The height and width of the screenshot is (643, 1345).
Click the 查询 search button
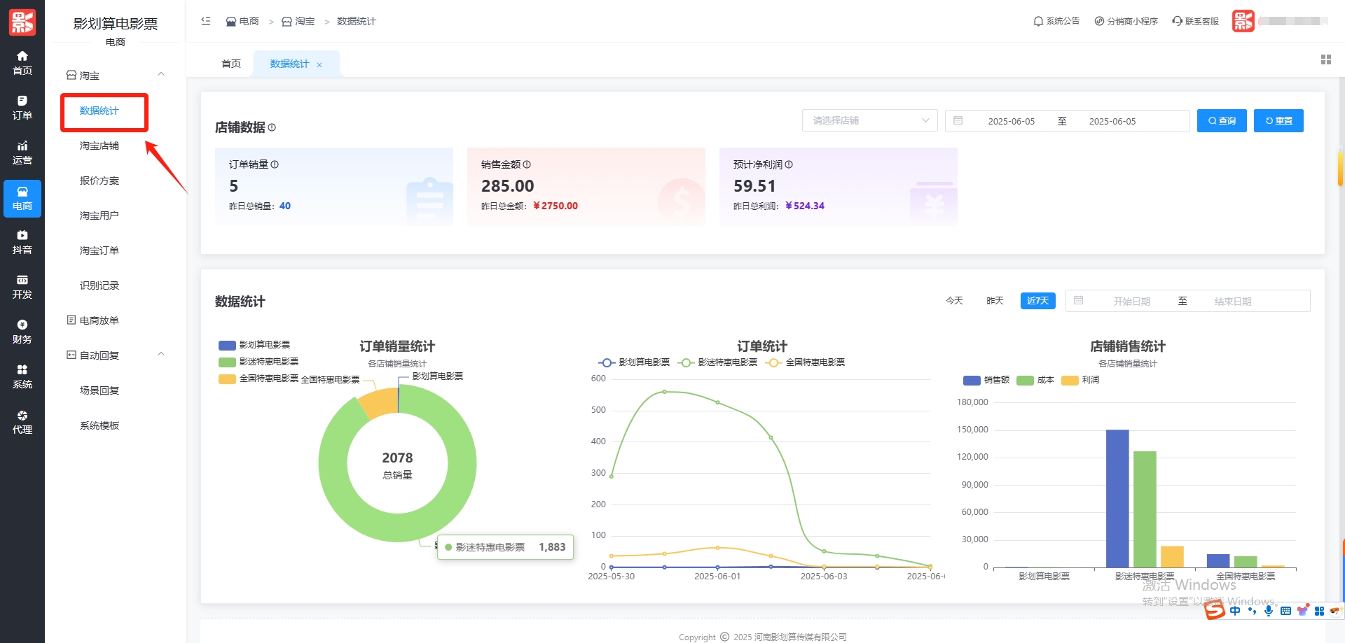[x=1222, y=120]
